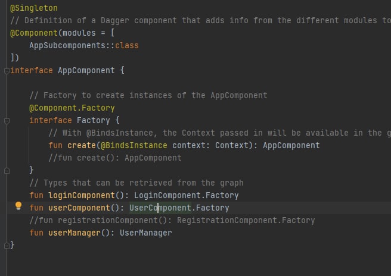Click the UserManager return type
Image resolution: width=391 pixels, height=276 pixels.
point(145,233)
